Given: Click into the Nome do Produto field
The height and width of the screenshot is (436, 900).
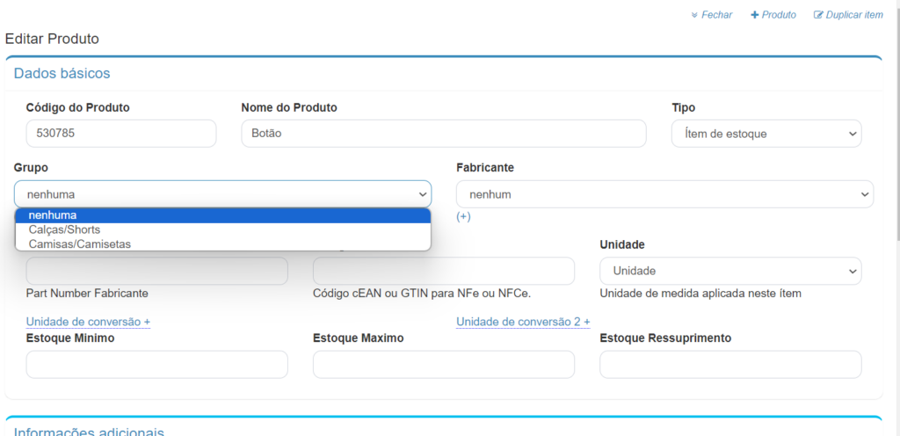Looking at the screenshot, I should point(443,134).
